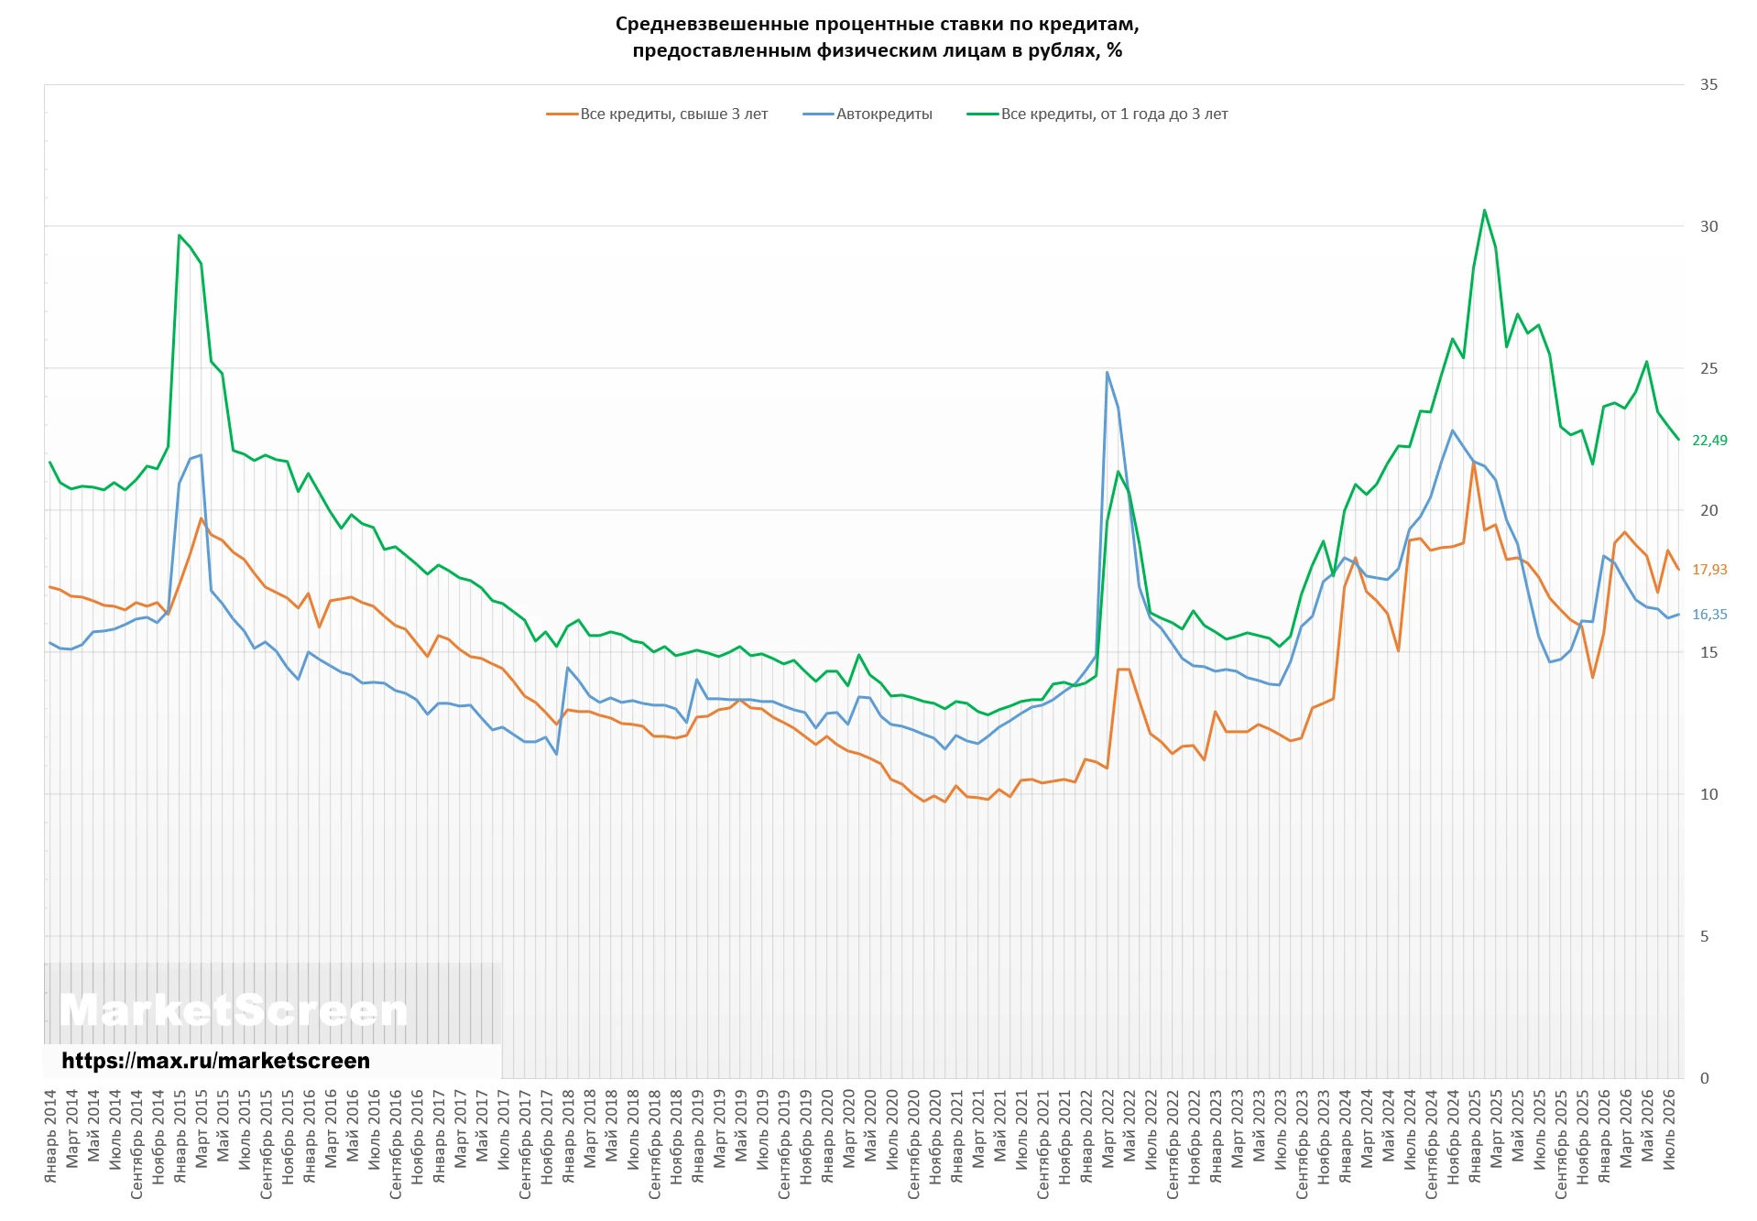
Task: Click the 35 y-axis label
Action: 1708,84
